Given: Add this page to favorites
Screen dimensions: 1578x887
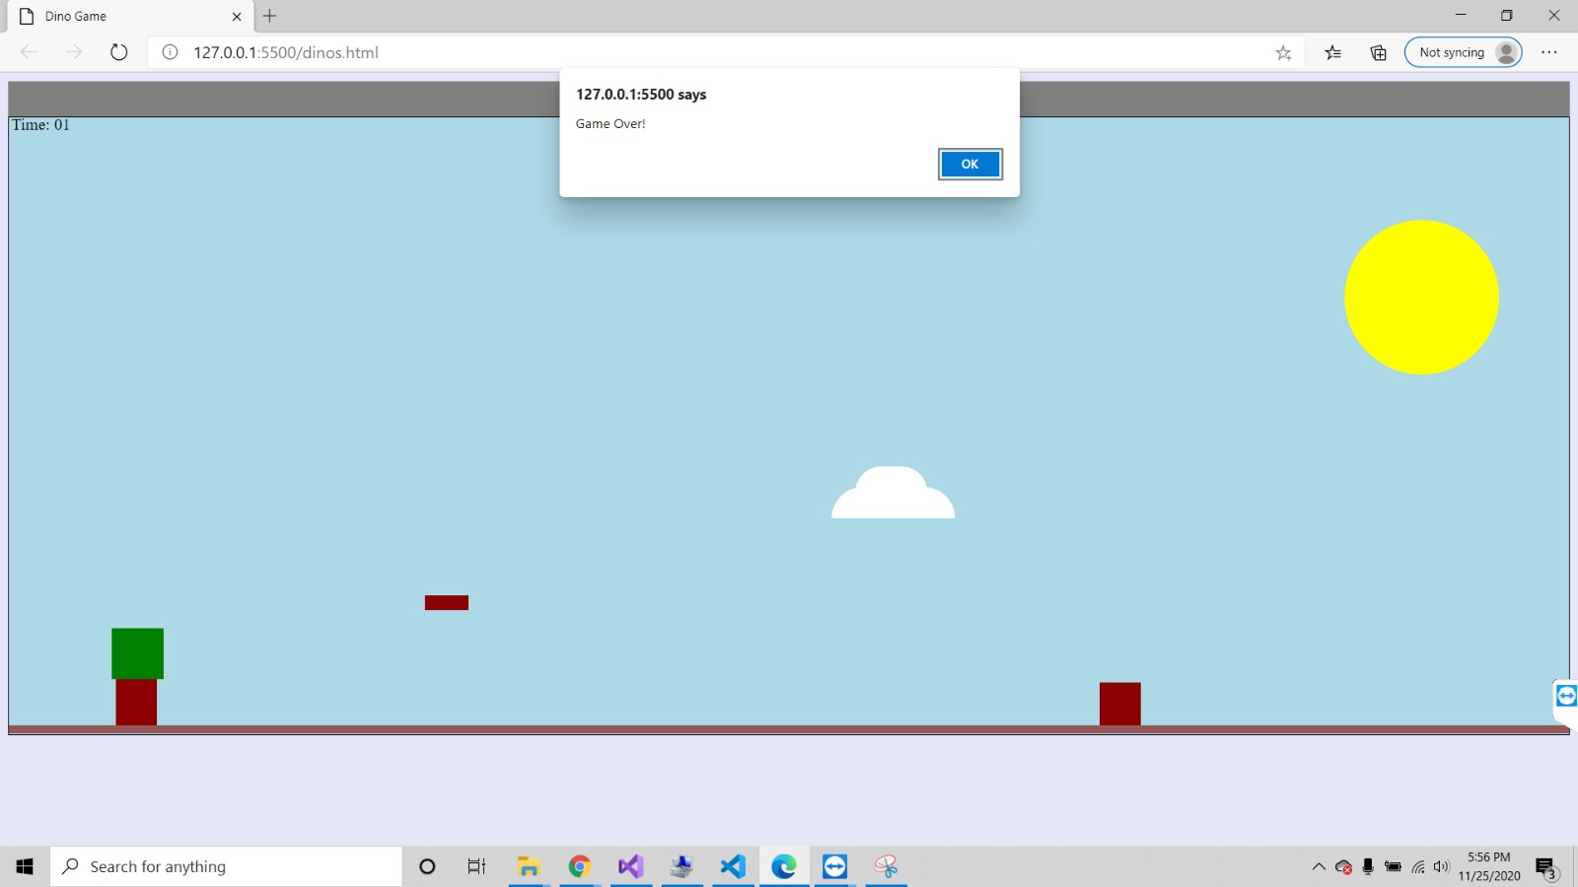Looking at the screenshot, I should click(x=1283, y=53).
